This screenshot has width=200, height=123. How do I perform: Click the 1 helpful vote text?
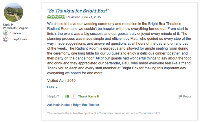pyautogui.click(x=19, y=39)
